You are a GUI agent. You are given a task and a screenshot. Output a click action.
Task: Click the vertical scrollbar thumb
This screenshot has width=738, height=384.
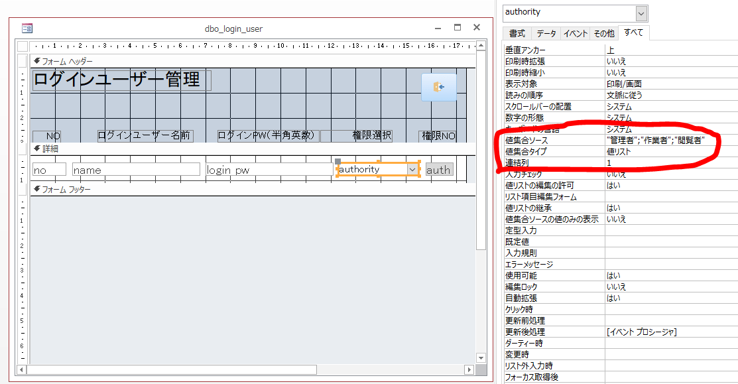481,150
